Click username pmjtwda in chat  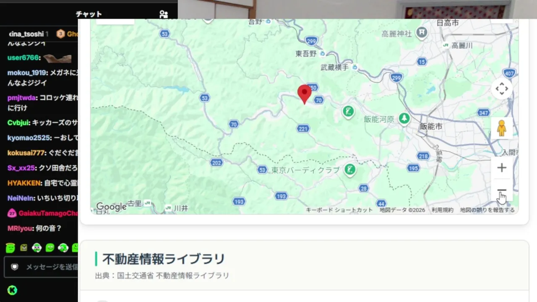[22, 98]
